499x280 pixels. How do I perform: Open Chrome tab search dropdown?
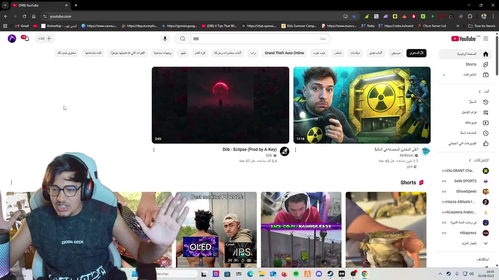click(x=5, y=5)
